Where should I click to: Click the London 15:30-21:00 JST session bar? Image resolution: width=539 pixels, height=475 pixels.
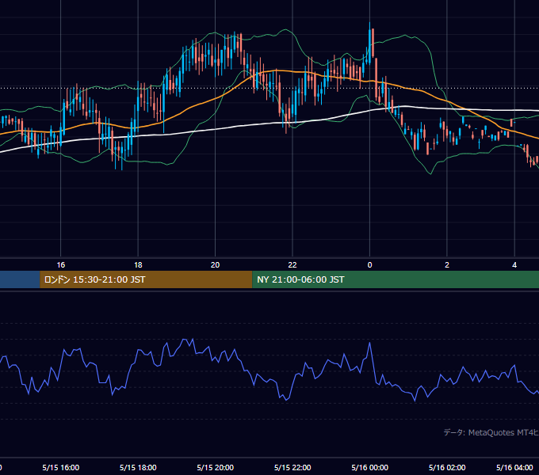click(x=146, y=279)
